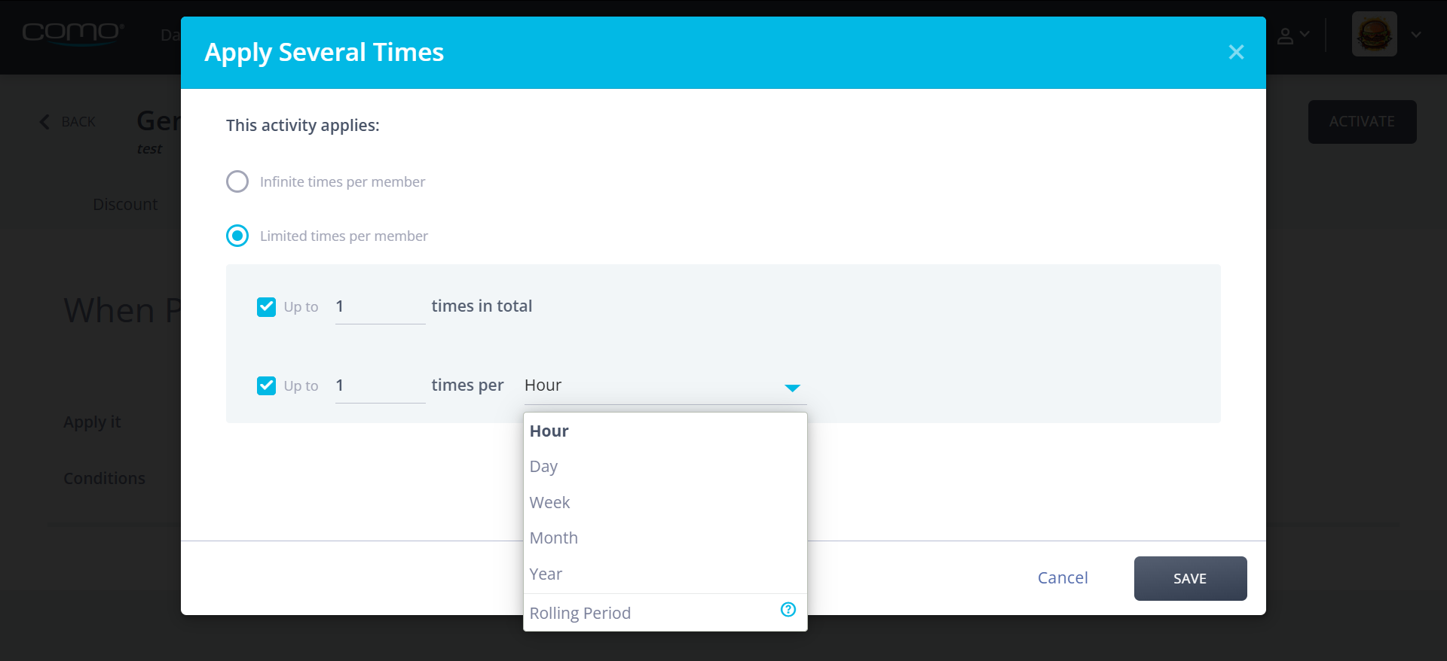Click the back arrow icon
This screenshot has width=1447, height=661.
44,122
